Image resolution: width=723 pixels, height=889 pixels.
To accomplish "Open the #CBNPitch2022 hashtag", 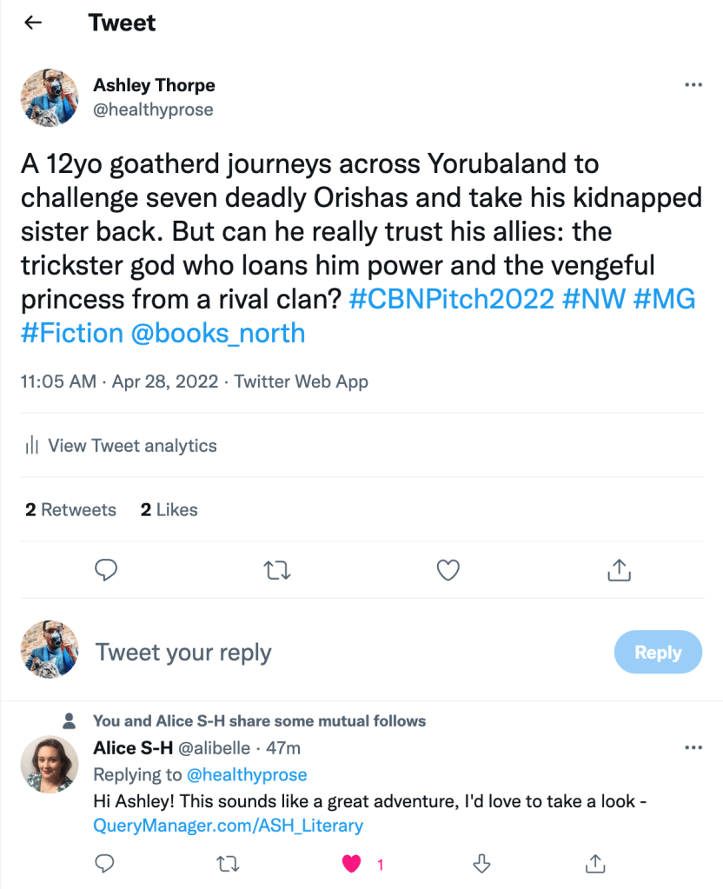I will coord(451,298).
